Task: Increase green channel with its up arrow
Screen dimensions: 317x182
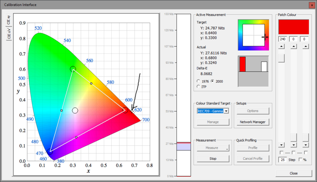Action: point(294,46)
